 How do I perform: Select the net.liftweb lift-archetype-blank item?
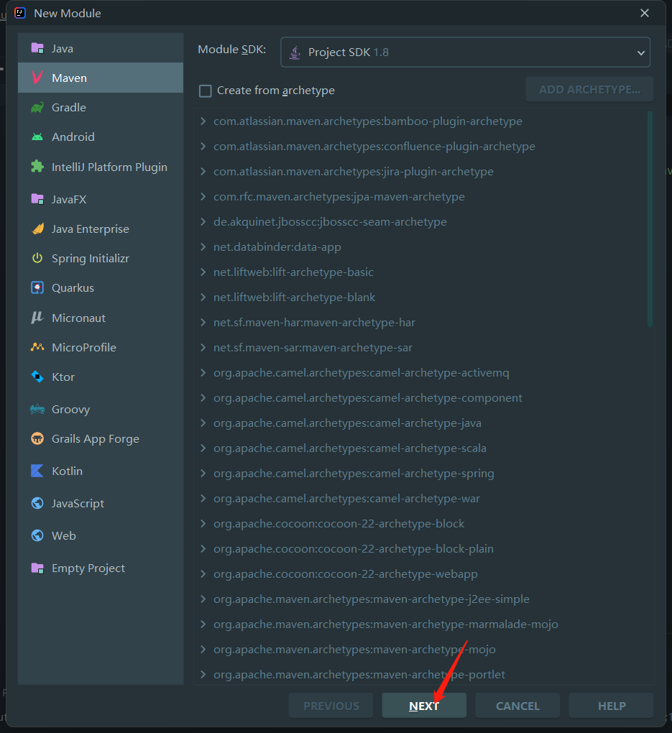pos(294,298)
